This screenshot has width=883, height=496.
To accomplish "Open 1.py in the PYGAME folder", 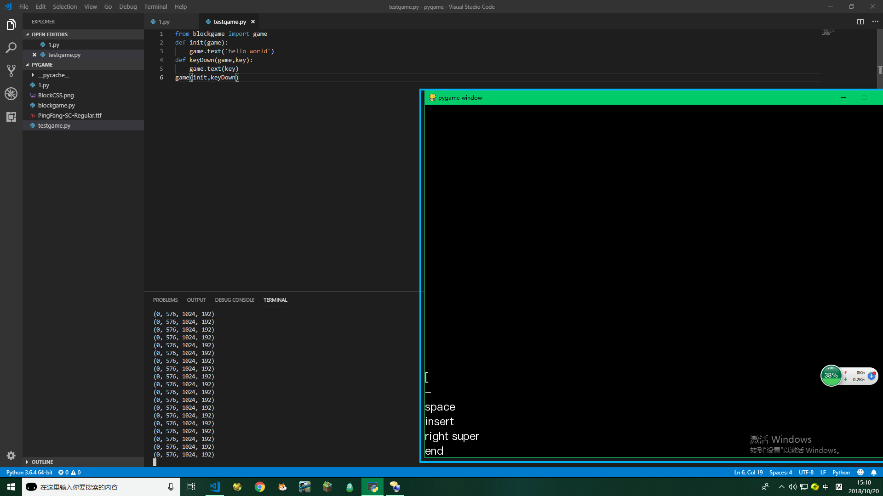I will coord(83,85).
